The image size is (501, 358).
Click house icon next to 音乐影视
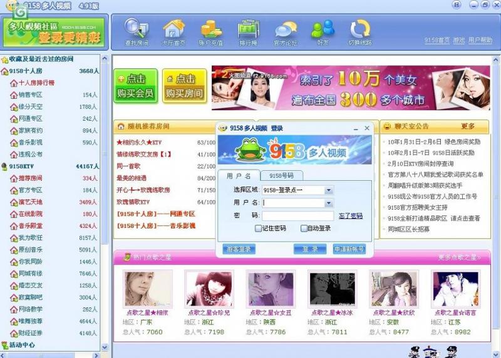[14, 143]
